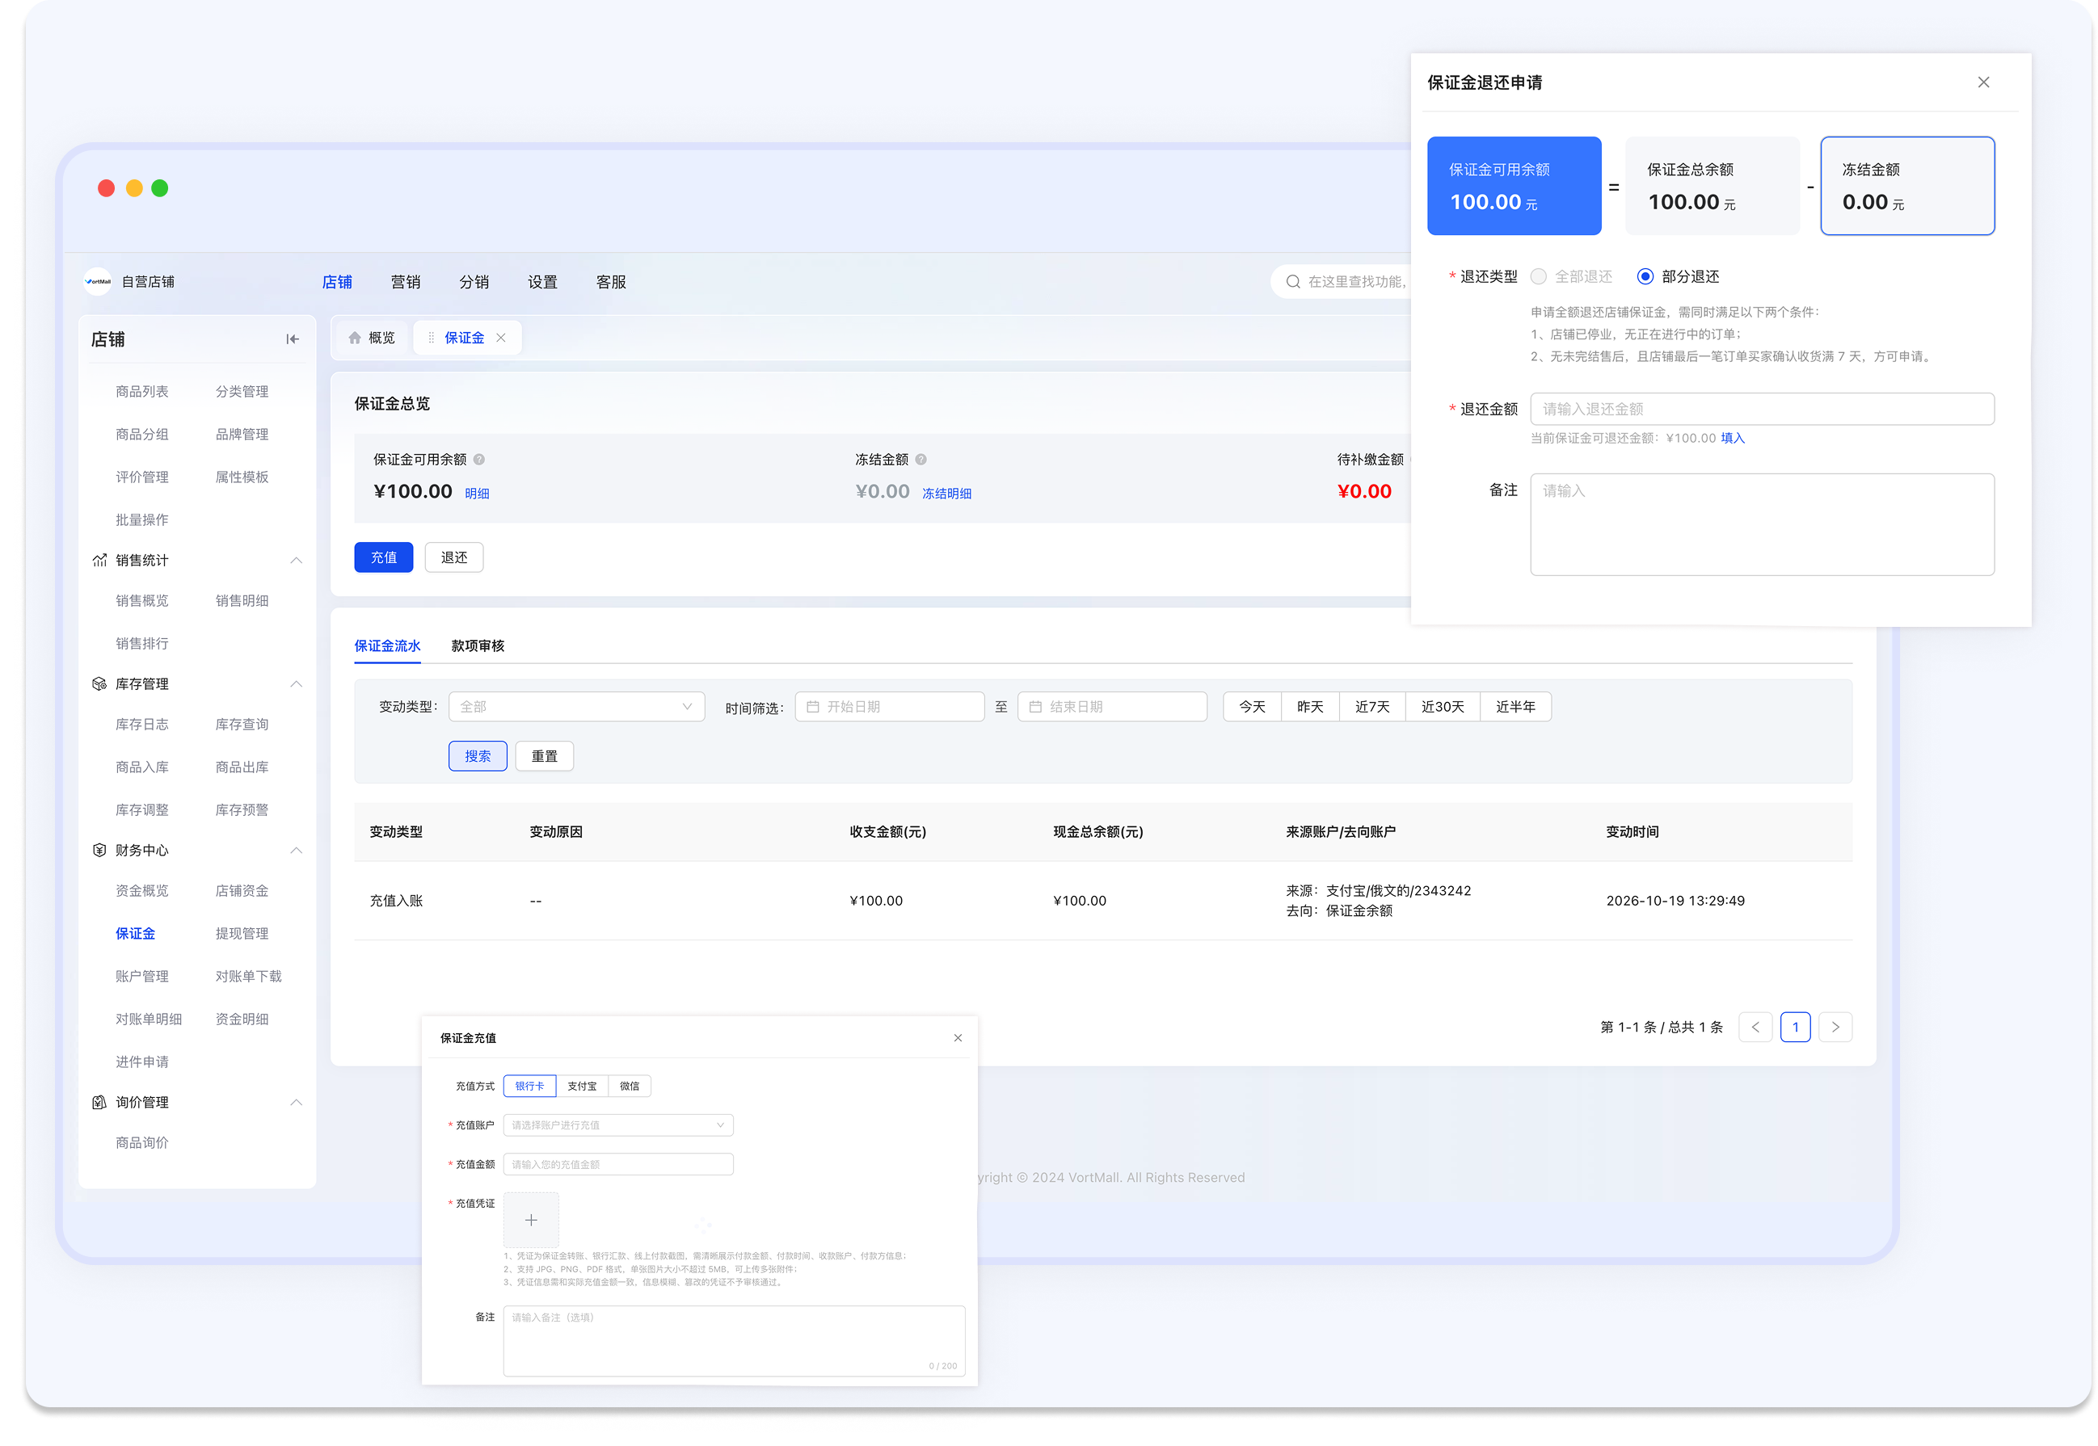Image resolution: width=2098 pixels, height=1446 pixels.
Task: Click the info icon beside 保证金可用余额
Action: [479, 460]
